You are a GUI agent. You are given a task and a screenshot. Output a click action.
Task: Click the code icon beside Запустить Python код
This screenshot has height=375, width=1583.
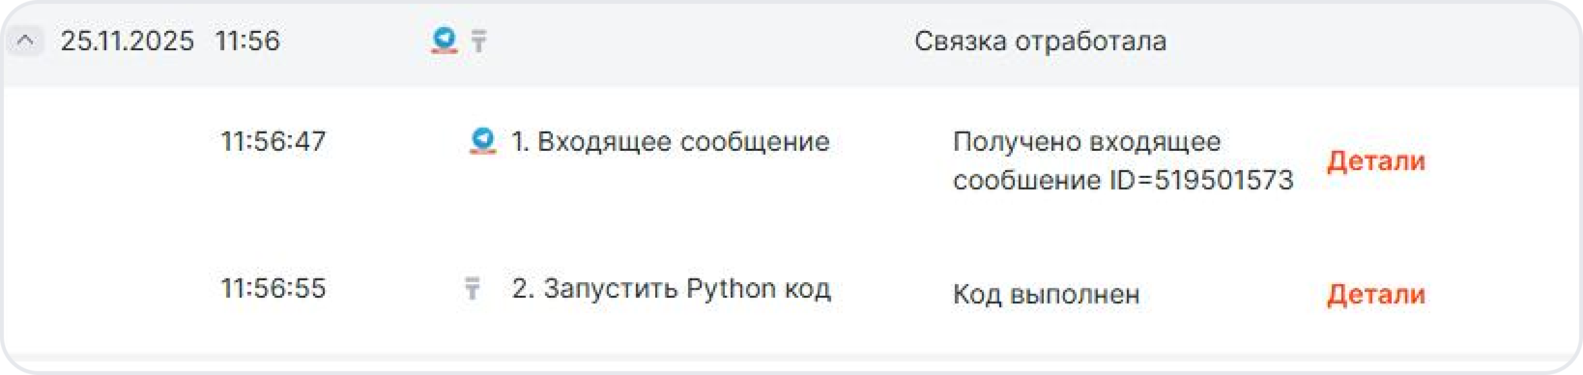point(472,288)
